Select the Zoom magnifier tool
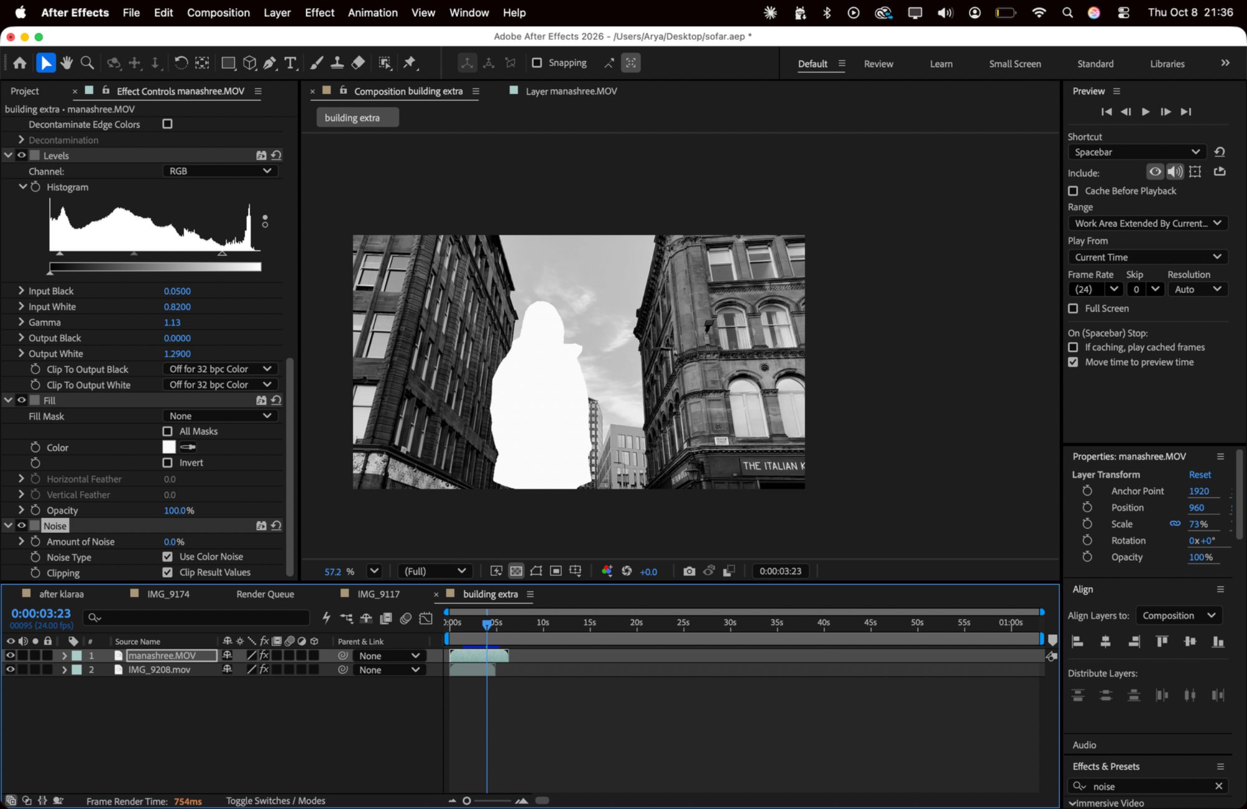 tap(87, 62)
